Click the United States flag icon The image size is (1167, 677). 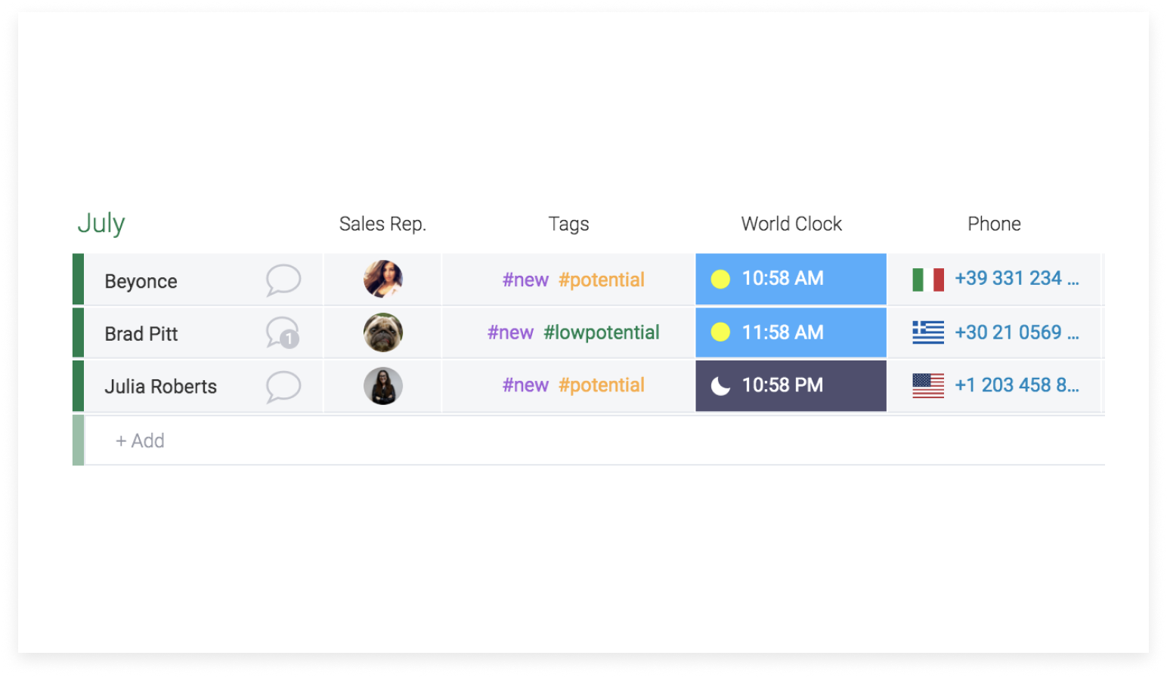(928, 385)
